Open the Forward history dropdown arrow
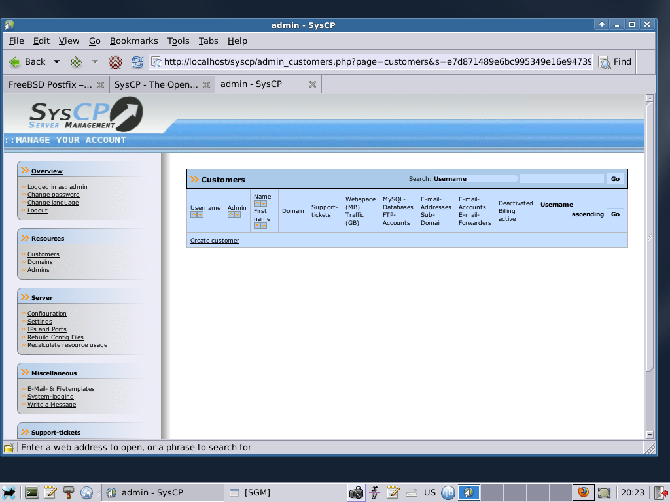This screenshot has width=670, height=502. (96, 62)
